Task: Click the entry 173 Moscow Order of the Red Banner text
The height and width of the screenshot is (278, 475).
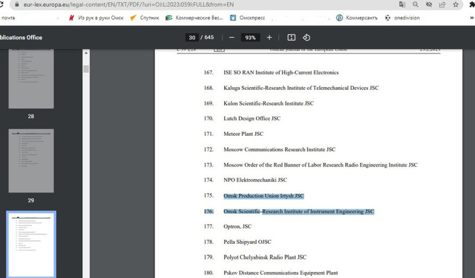Action: click(321, 165)
